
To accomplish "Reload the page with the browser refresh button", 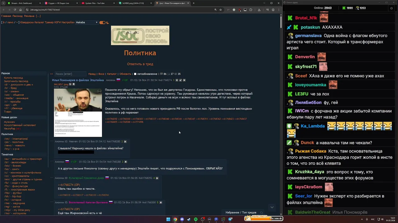I will [x=15, y=10].
